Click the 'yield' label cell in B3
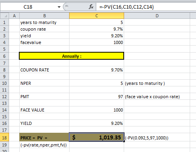 (44, 36)
